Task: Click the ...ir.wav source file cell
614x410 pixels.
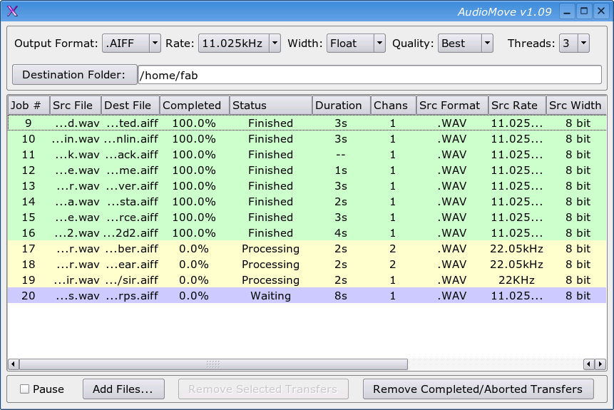Action: pos(76,280)
